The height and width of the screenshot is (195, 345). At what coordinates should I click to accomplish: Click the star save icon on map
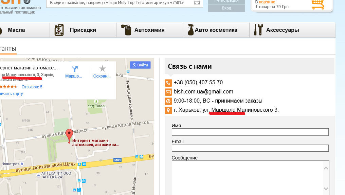point(102,69)
